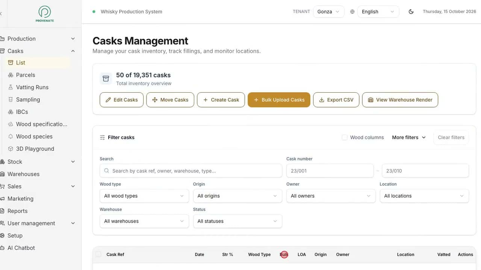Open View Warehouse Render
This screenshot has height=270, width=481.
pos(400,100)
